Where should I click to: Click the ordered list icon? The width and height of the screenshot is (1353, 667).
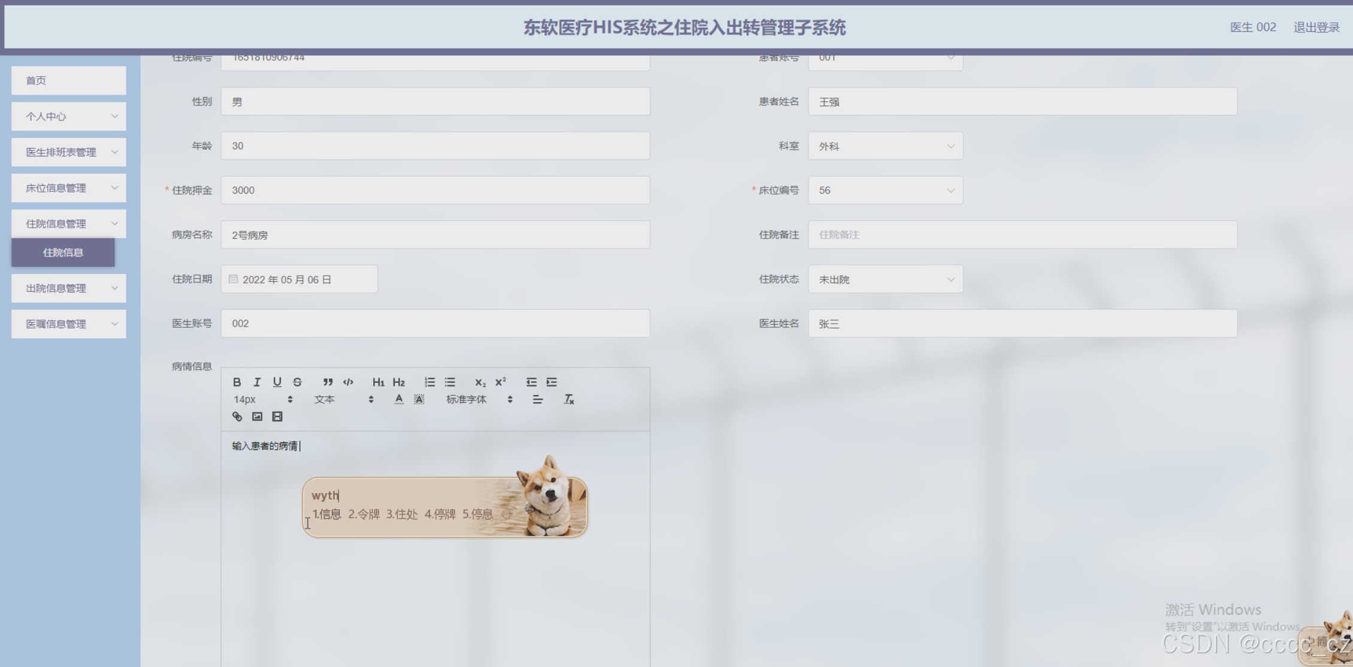[429, 382]
